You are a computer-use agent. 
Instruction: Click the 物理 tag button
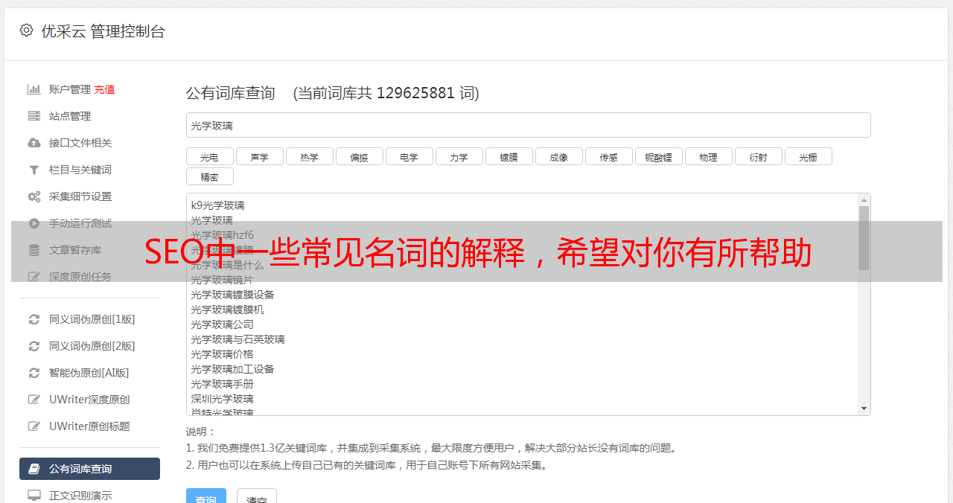pyautogui.click(x=708, y=156)
